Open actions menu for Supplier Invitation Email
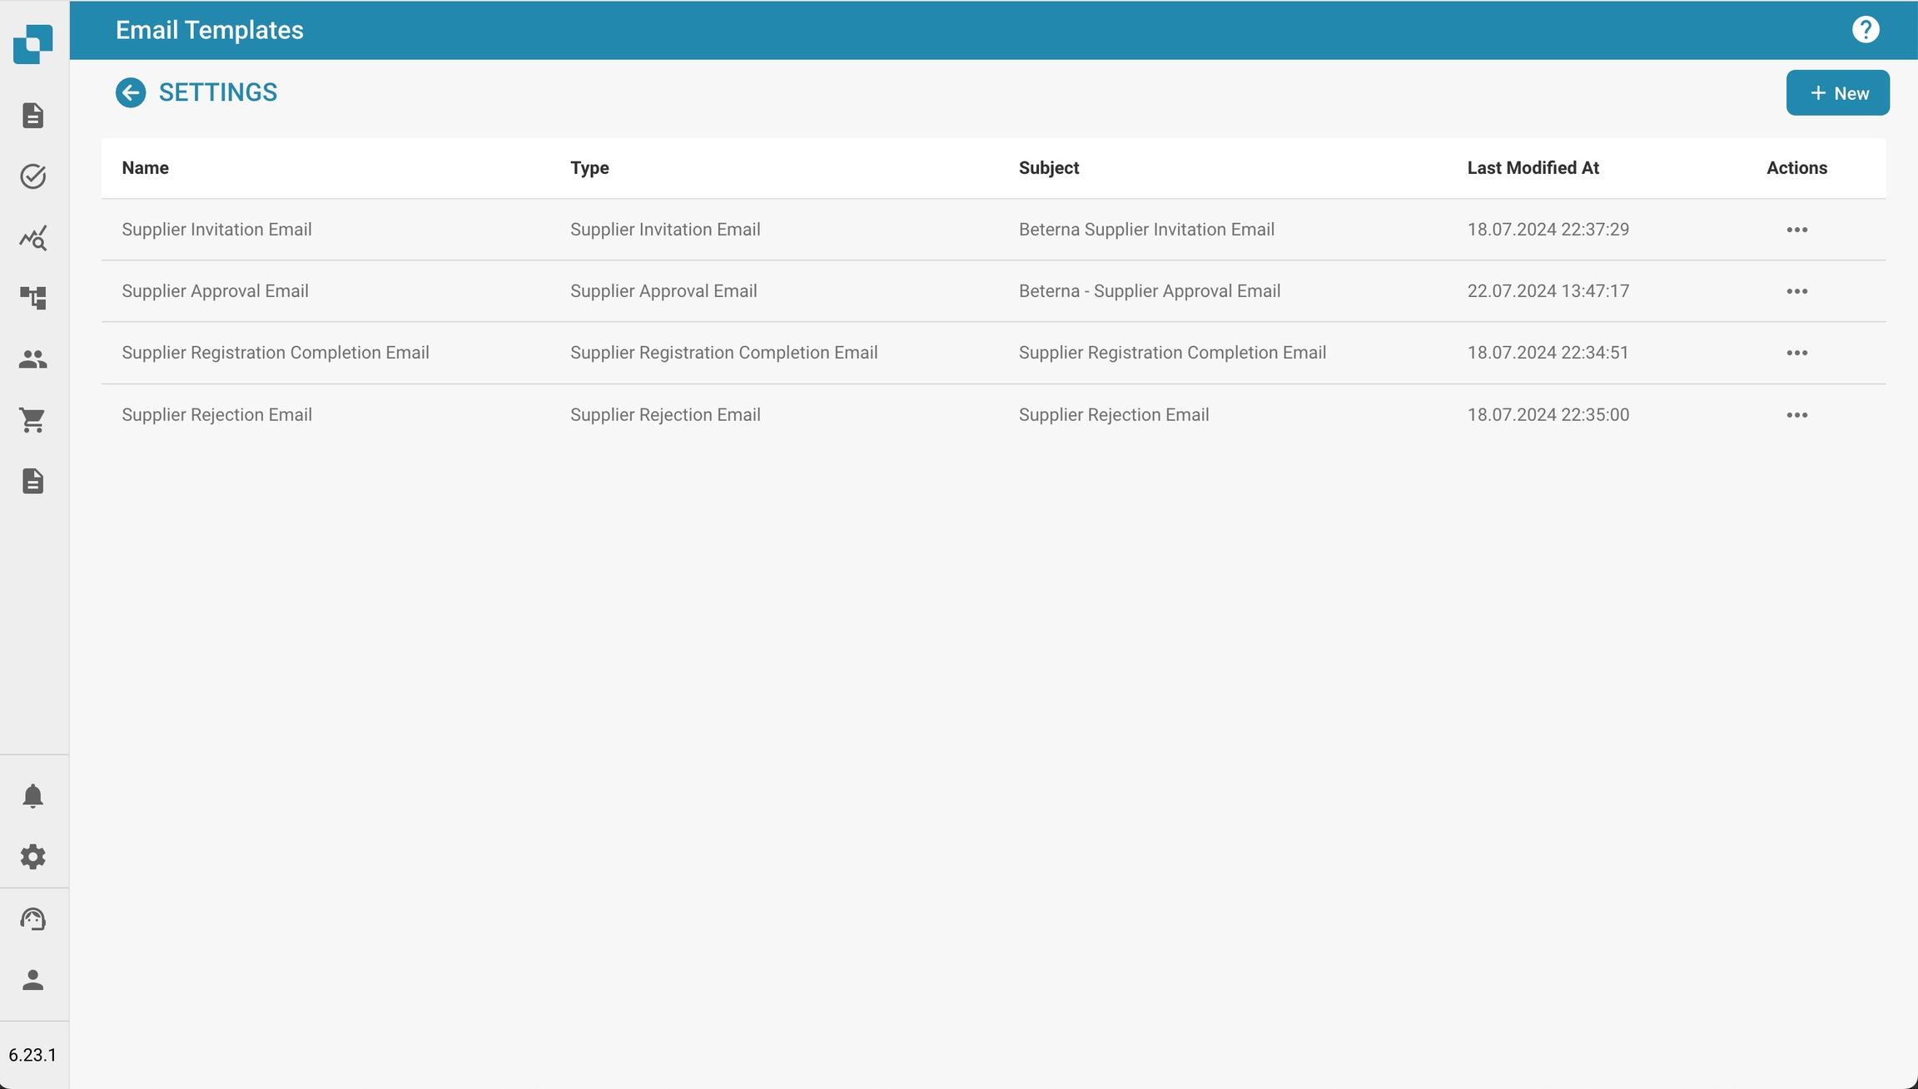1918x1089 pixels. point(1796,230)
